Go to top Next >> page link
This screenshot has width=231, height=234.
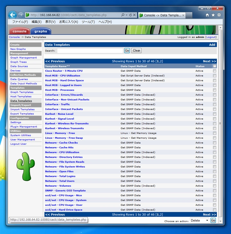coord(210,61)
